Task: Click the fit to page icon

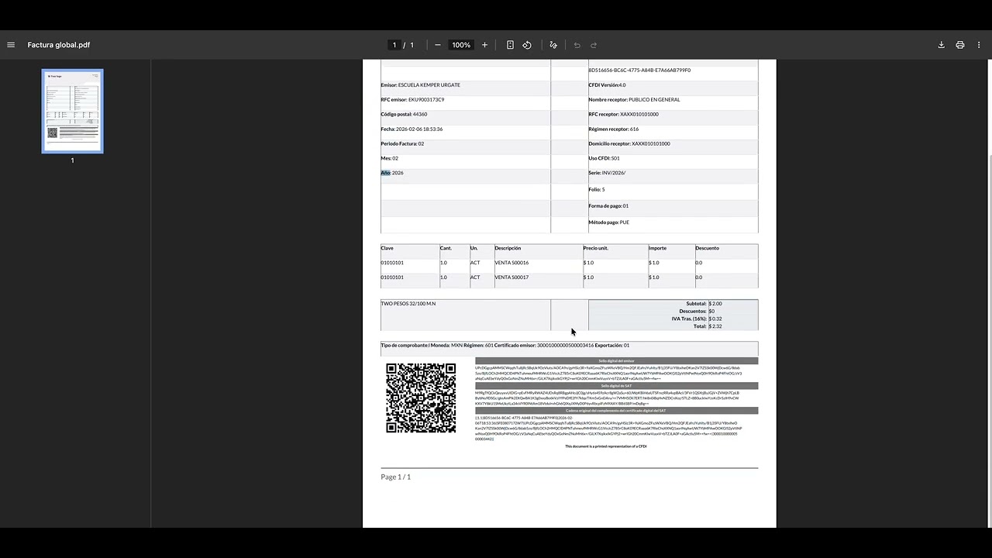Action: (510, 45)
